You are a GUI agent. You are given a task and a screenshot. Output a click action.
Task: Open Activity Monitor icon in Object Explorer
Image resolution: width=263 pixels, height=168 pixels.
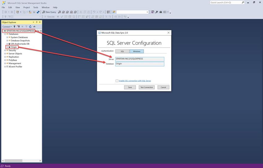point(34,27)
